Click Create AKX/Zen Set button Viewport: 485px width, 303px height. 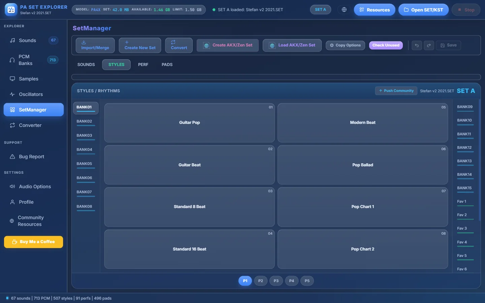pyautogui.click(x=228, y=45)
